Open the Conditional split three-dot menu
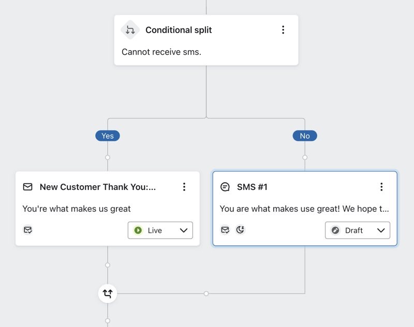The width and height of the screenshot is (414, 327). 283,30
